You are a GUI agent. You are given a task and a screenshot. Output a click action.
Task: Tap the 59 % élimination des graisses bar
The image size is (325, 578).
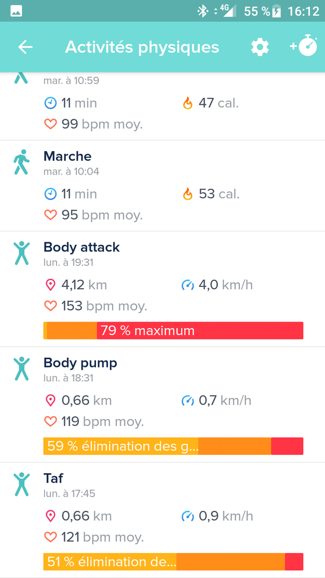click(173, 446)
